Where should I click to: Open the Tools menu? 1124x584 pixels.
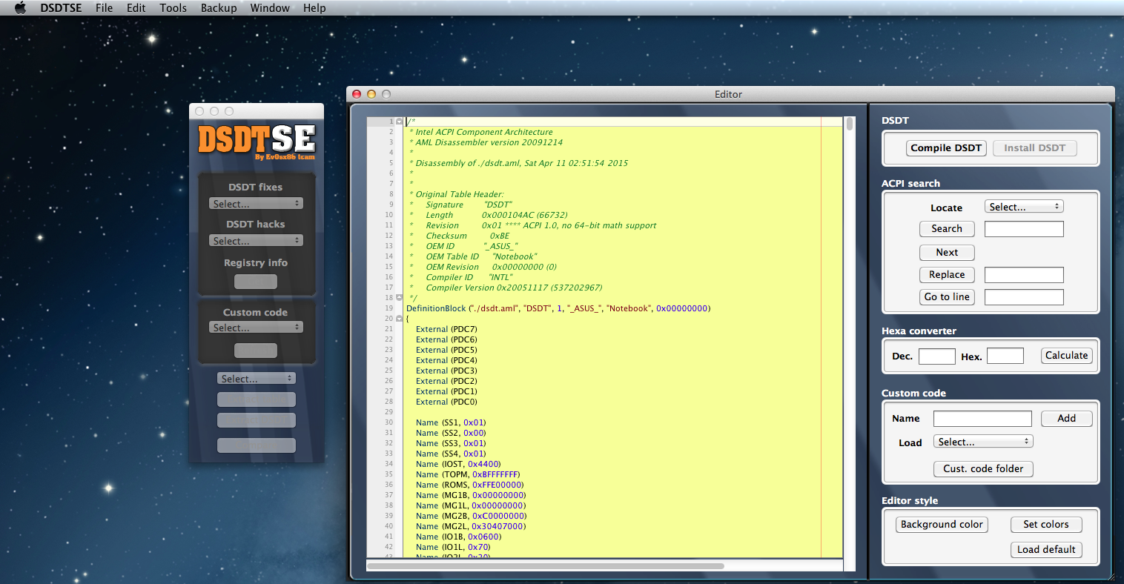[x=173, y=7]
